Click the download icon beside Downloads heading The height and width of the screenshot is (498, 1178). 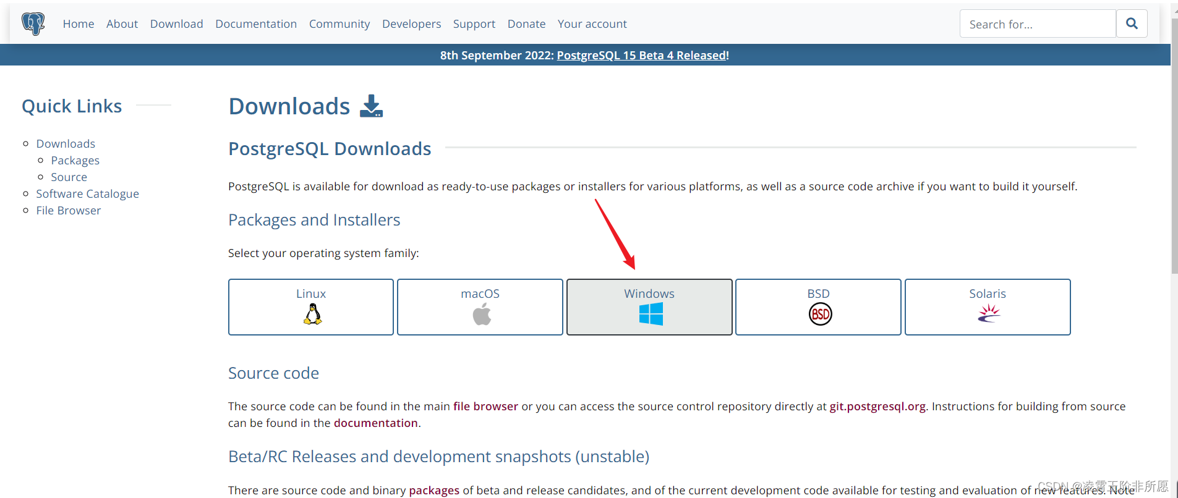(x=372, y=106)
